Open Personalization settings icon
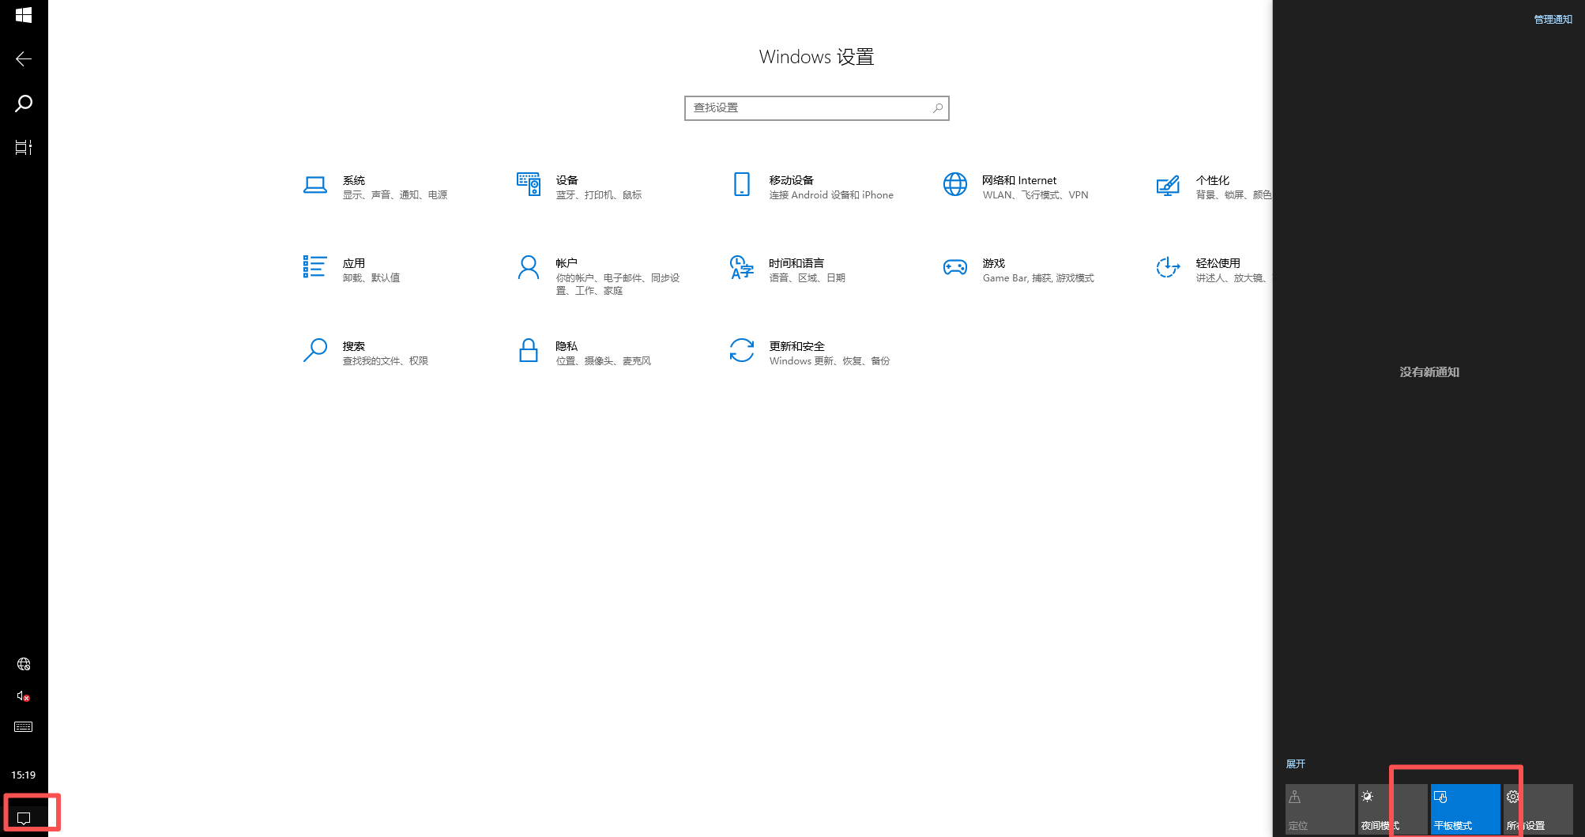Screen dimensions: 1585x837 coord(1169,186)
